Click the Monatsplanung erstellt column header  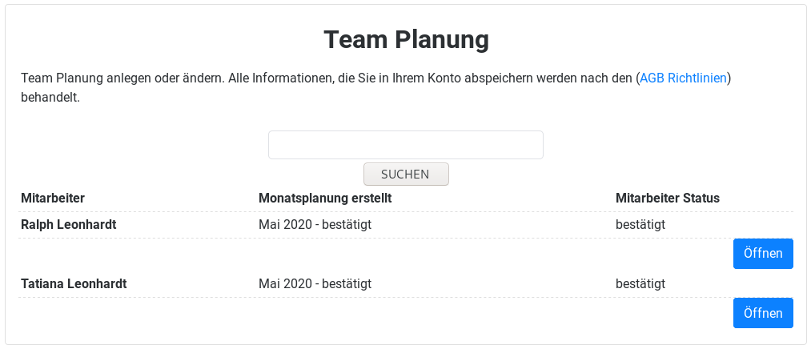point(324,198)
